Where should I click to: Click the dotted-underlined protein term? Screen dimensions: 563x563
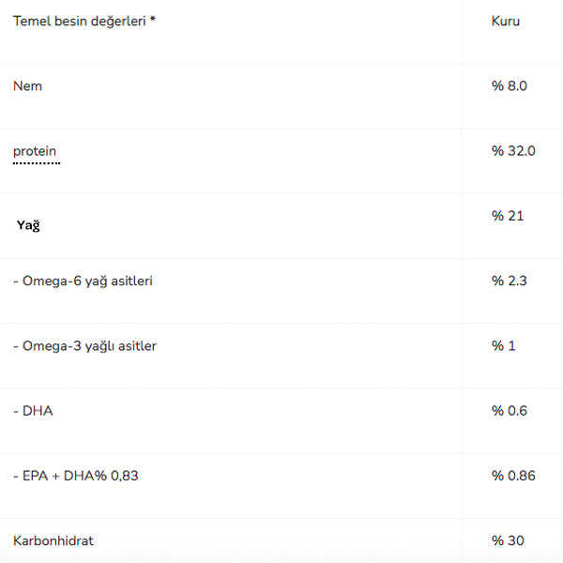click(35, 151)
